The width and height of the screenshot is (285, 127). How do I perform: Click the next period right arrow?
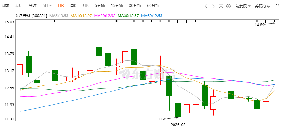click(214, 6)
